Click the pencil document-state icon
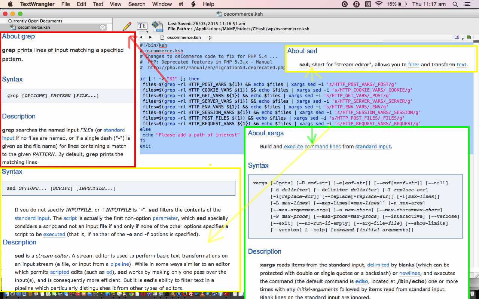The width and height of the screenshot is (479, 299). pos(127,26)
